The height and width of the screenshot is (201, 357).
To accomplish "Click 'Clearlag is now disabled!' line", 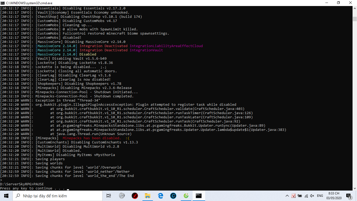I will pyautogui.click(x=55, y=79).
